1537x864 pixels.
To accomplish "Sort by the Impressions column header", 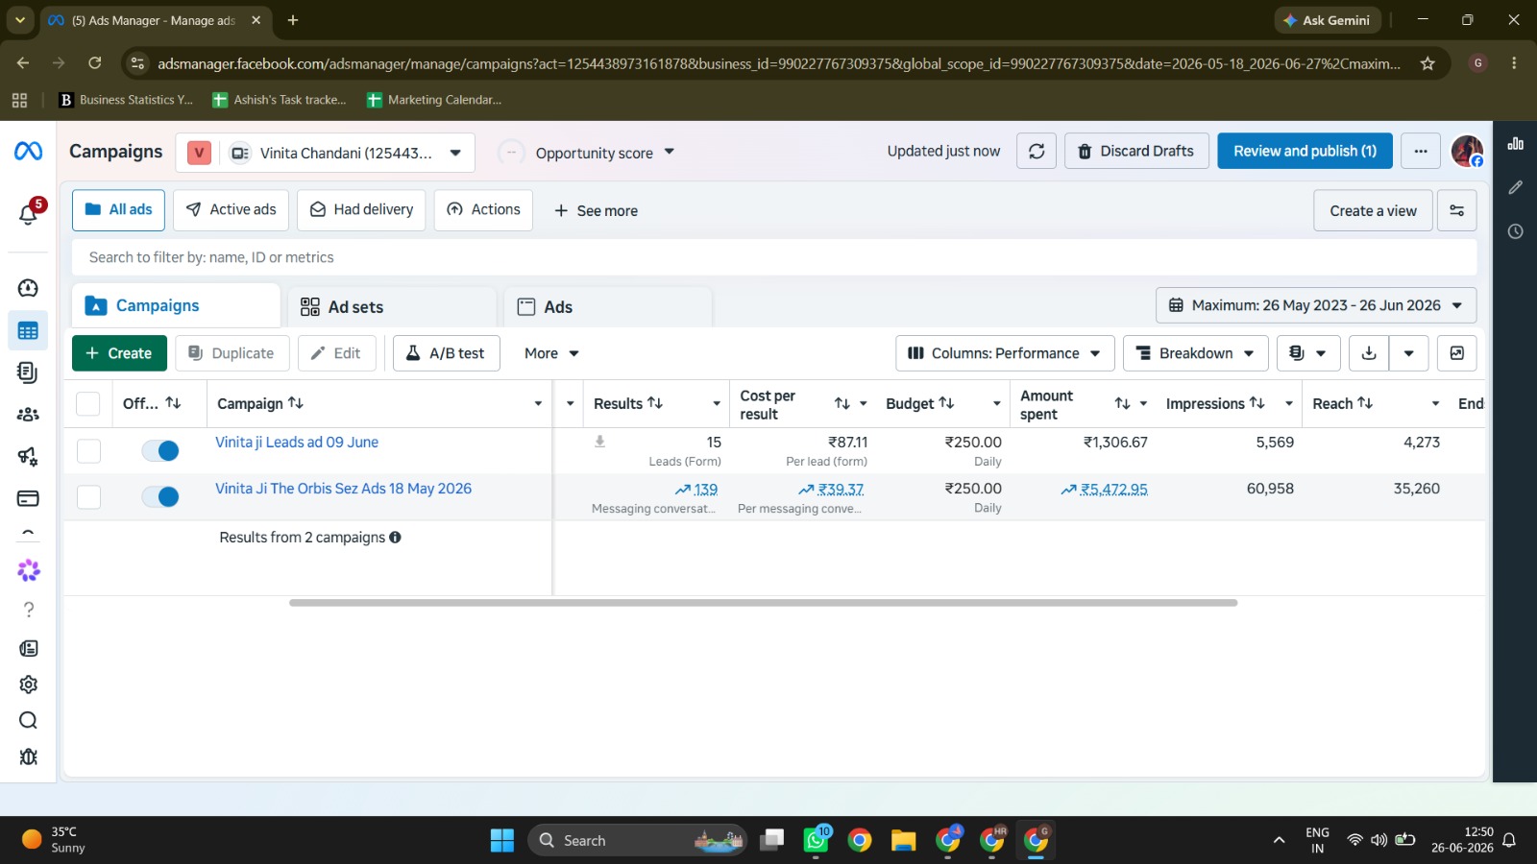I will [x=1215, y=404].
